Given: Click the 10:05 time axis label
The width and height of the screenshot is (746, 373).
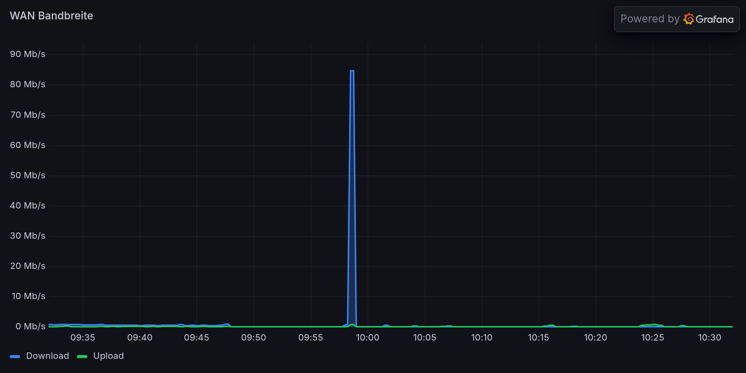Looking at the screenshot, I should [x=424, y=338].
